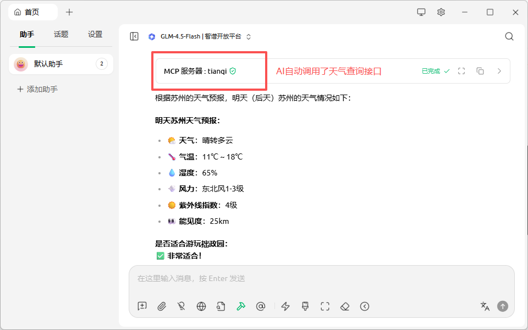The width and height of the screenshot is (528, 330).
Task: Open chat search with the magnifier icon
Action: pos(509,36)
